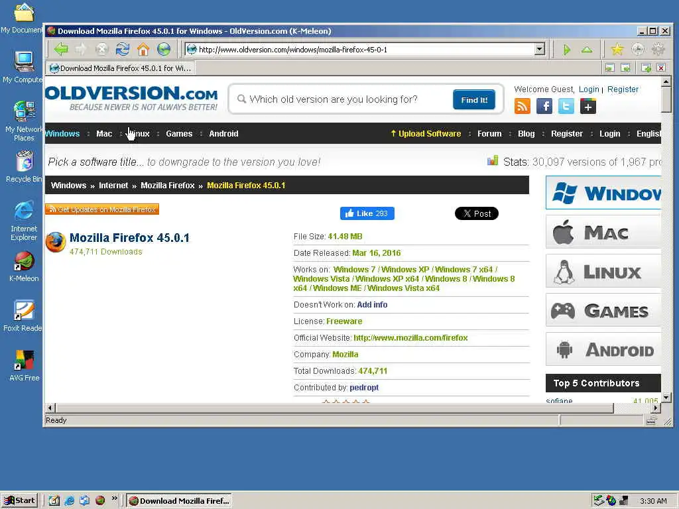Open contributor pedropt link
Image resolution: width=679 pixels, height=509 pixels.
point(364,387)
